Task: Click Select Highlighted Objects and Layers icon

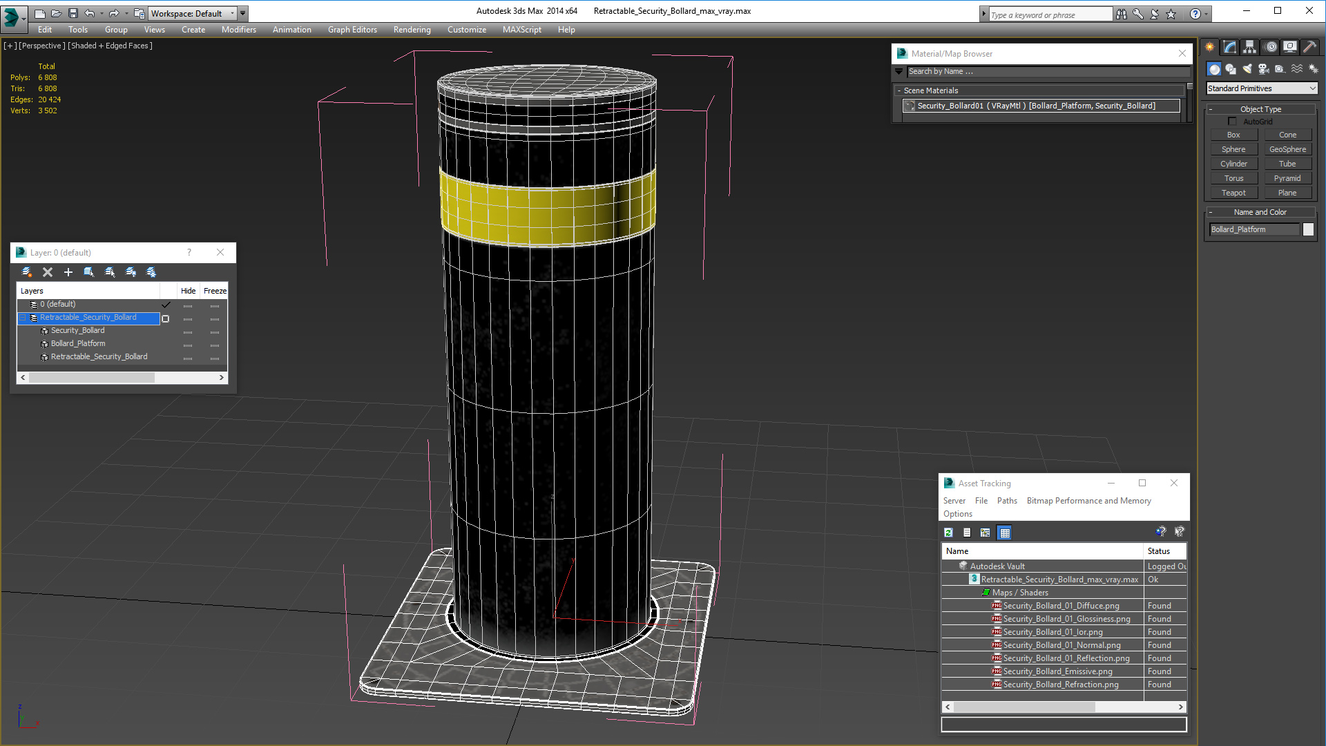Action: coord(89,272)
